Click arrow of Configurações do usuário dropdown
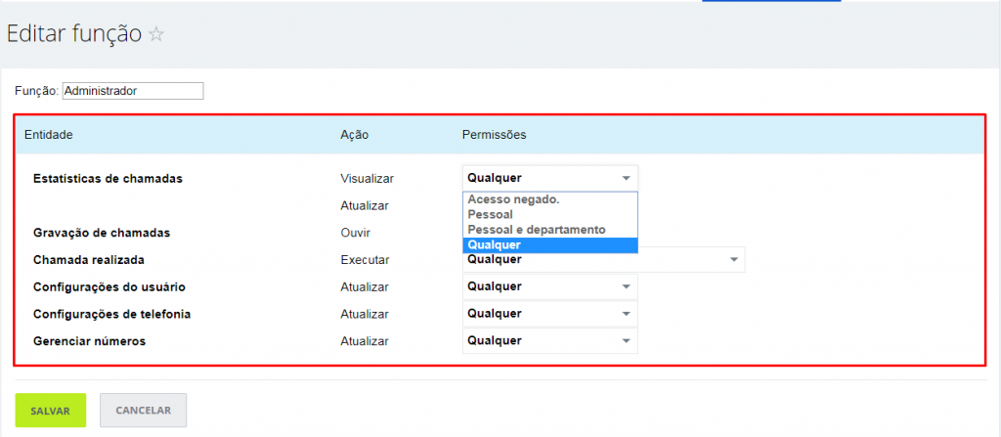This screenshot has height=437, width=1001. [627, 287]
